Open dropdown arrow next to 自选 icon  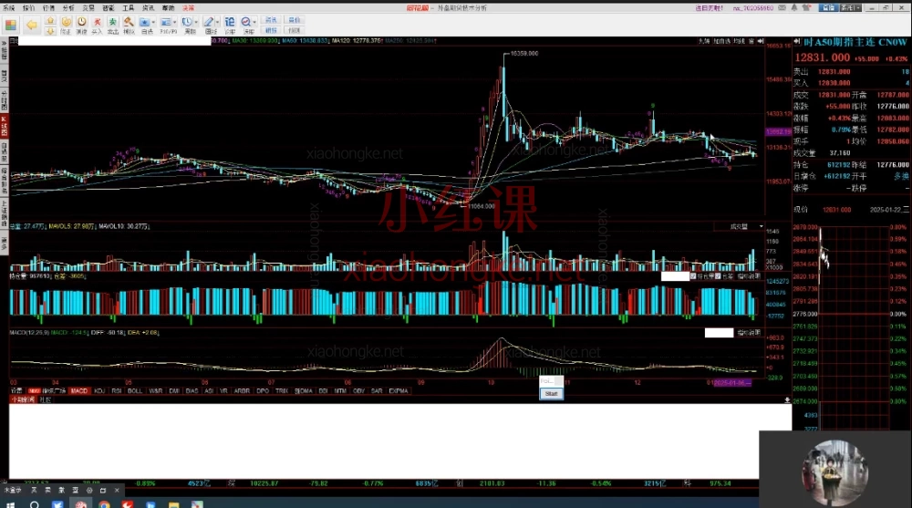point(153,22)
